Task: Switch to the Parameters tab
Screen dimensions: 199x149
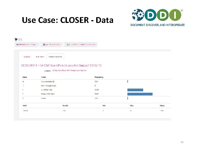Action: point(40,57)
